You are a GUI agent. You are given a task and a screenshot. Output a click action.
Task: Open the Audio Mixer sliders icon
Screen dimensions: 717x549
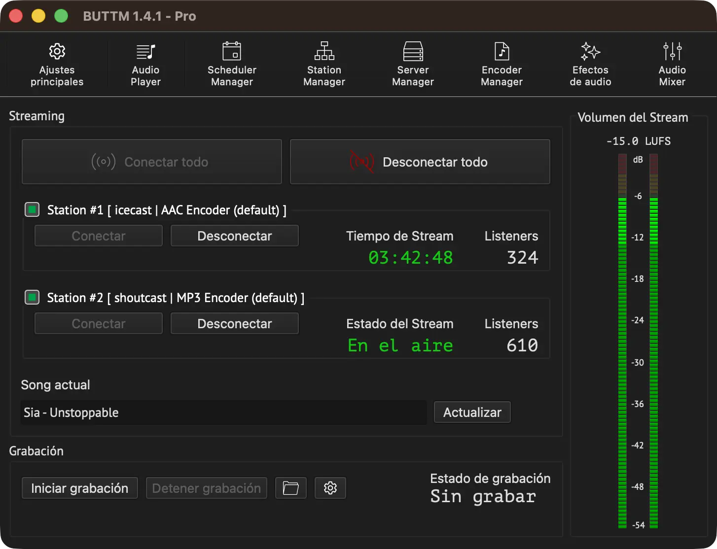[672, 51]
